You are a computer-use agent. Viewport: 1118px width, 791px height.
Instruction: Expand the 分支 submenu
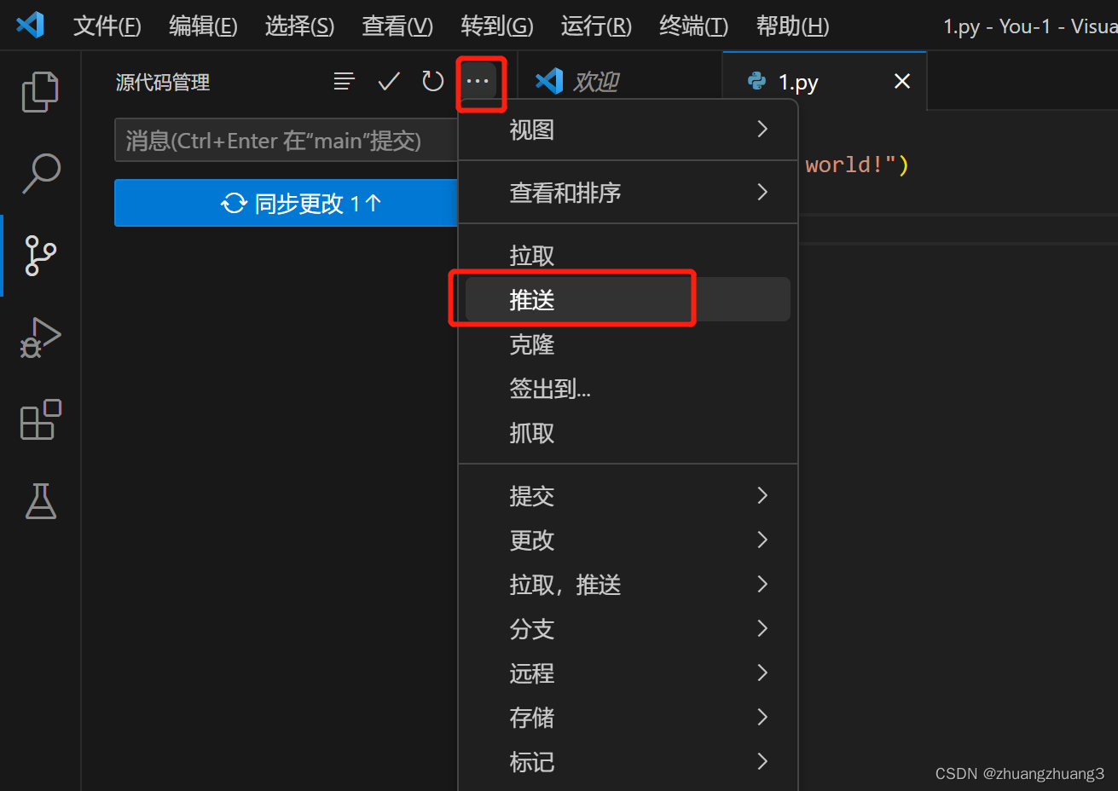click(628, 629)
